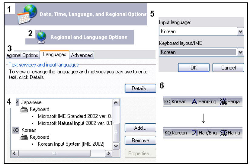The width and height of the screenshot is (251, 166).
Task: Click the KO language badge in the installed services list
Action: (x=16, y=130)
